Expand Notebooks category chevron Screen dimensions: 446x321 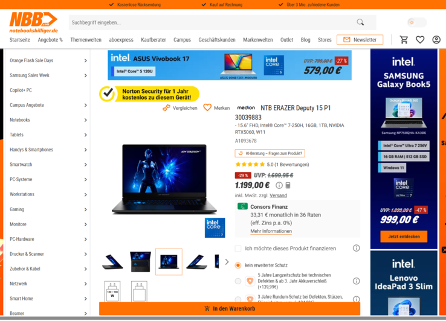coord(85,120)
